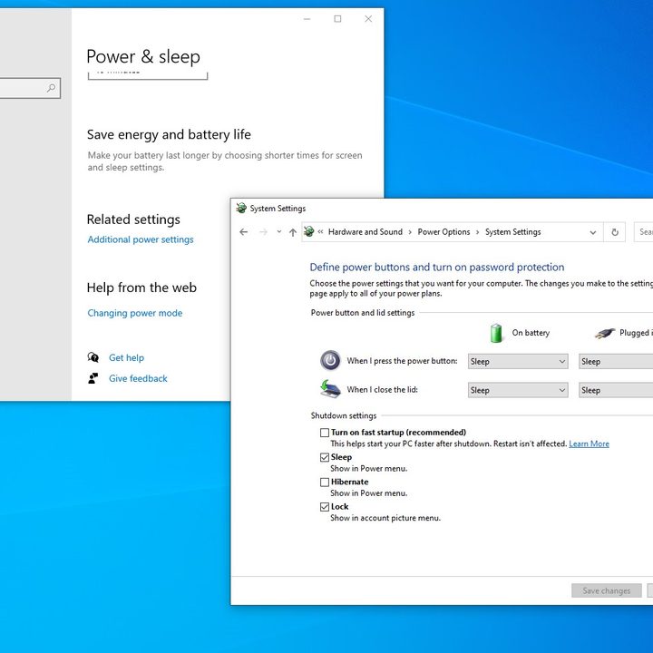Image resolution: width=653 pixels, height=653 pixels.
Task: Click the laptop lid close icon
Action: pos(330,389)
